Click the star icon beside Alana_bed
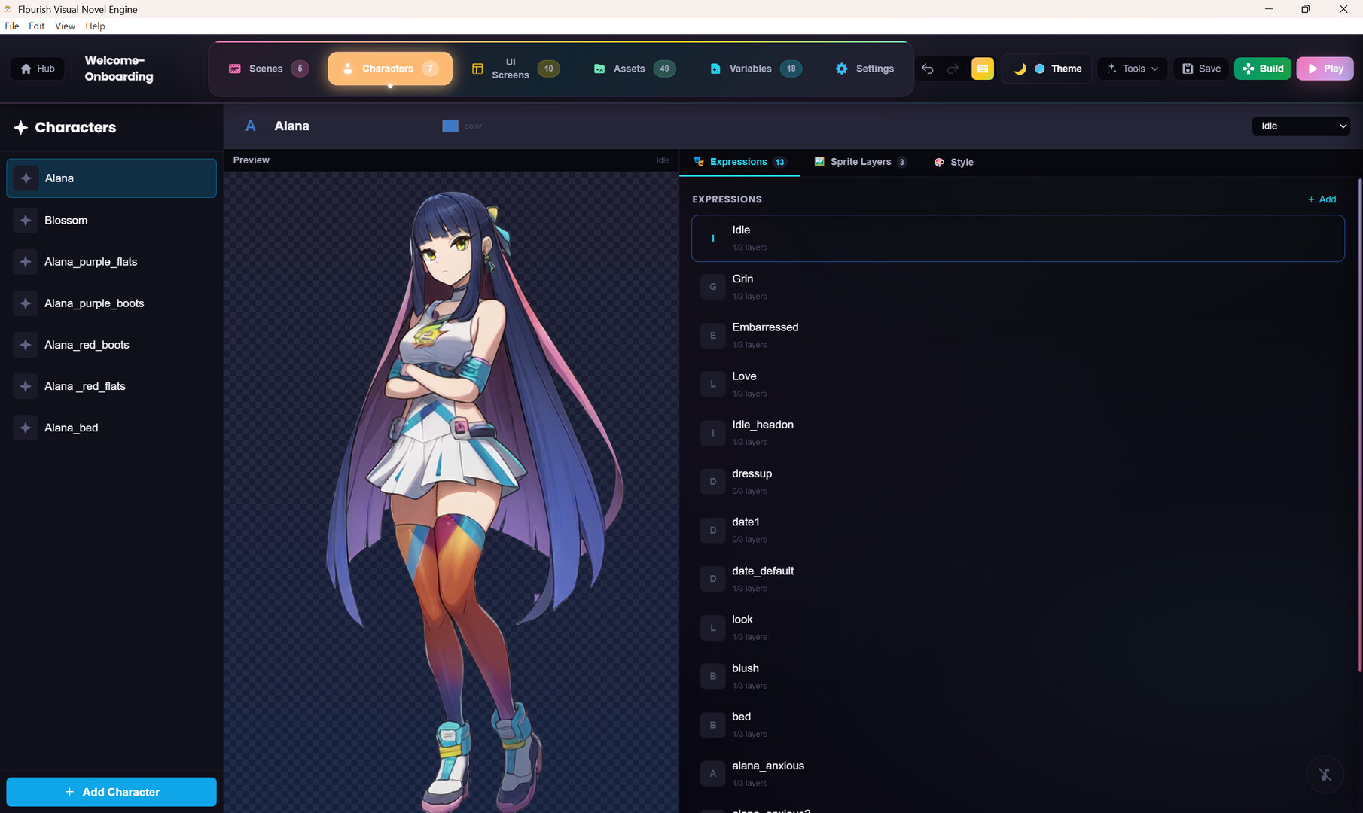1363x813 pixels. point(26,428)
